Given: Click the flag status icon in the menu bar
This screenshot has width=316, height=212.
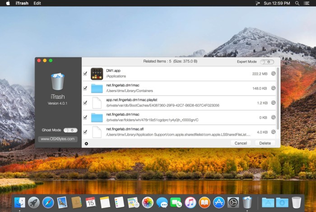Looking at the screenshot, I should pos(258,3).
